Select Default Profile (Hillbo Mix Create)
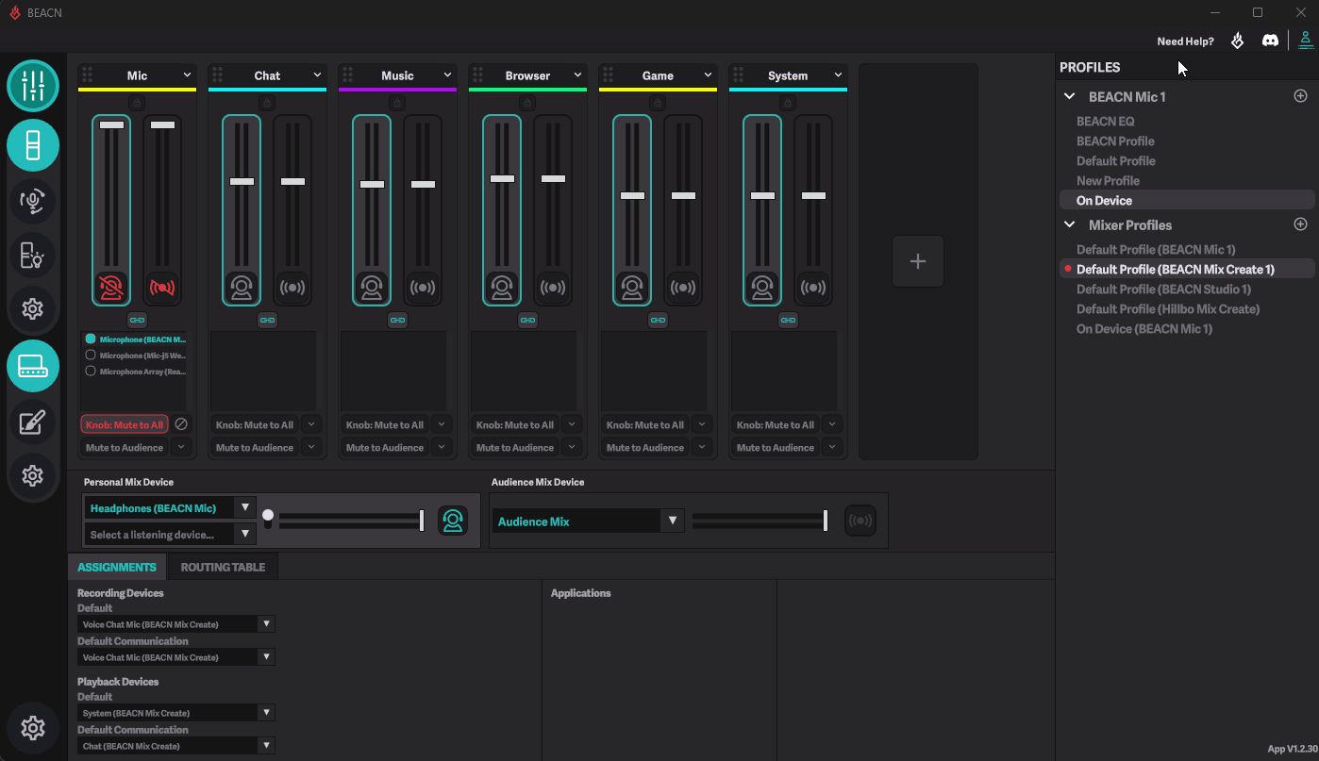The width and height of the screenshot is (1319, 761). coord(1168,308)
